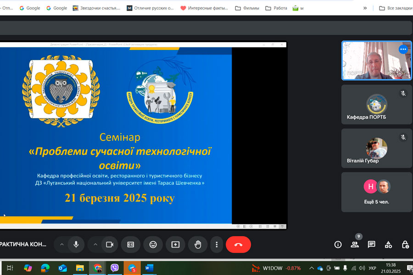Select the Віталій Губар participant tile
Image resolution: width=413 pixels, height=275 pixels.
tap(377, 148)
